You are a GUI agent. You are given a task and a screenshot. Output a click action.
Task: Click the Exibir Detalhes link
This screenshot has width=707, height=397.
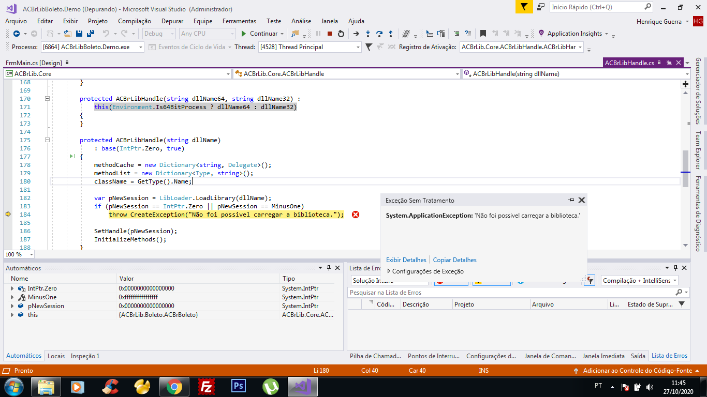click(x=406, y=260)
